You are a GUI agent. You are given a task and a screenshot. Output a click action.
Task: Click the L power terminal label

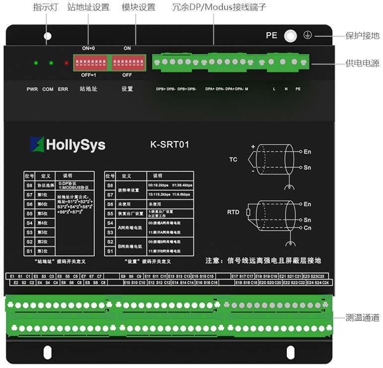(274, 89)
